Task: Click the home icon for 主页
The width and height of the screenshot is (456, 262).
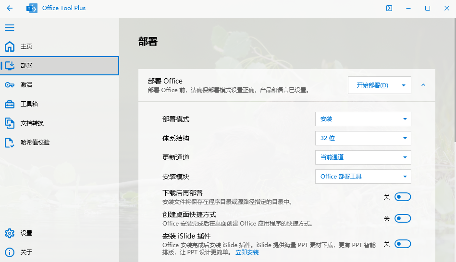Action: click(9, 47)
